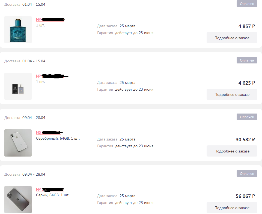
Task: Select the Оплачен badge of the first order
Action: pos(247,4)
